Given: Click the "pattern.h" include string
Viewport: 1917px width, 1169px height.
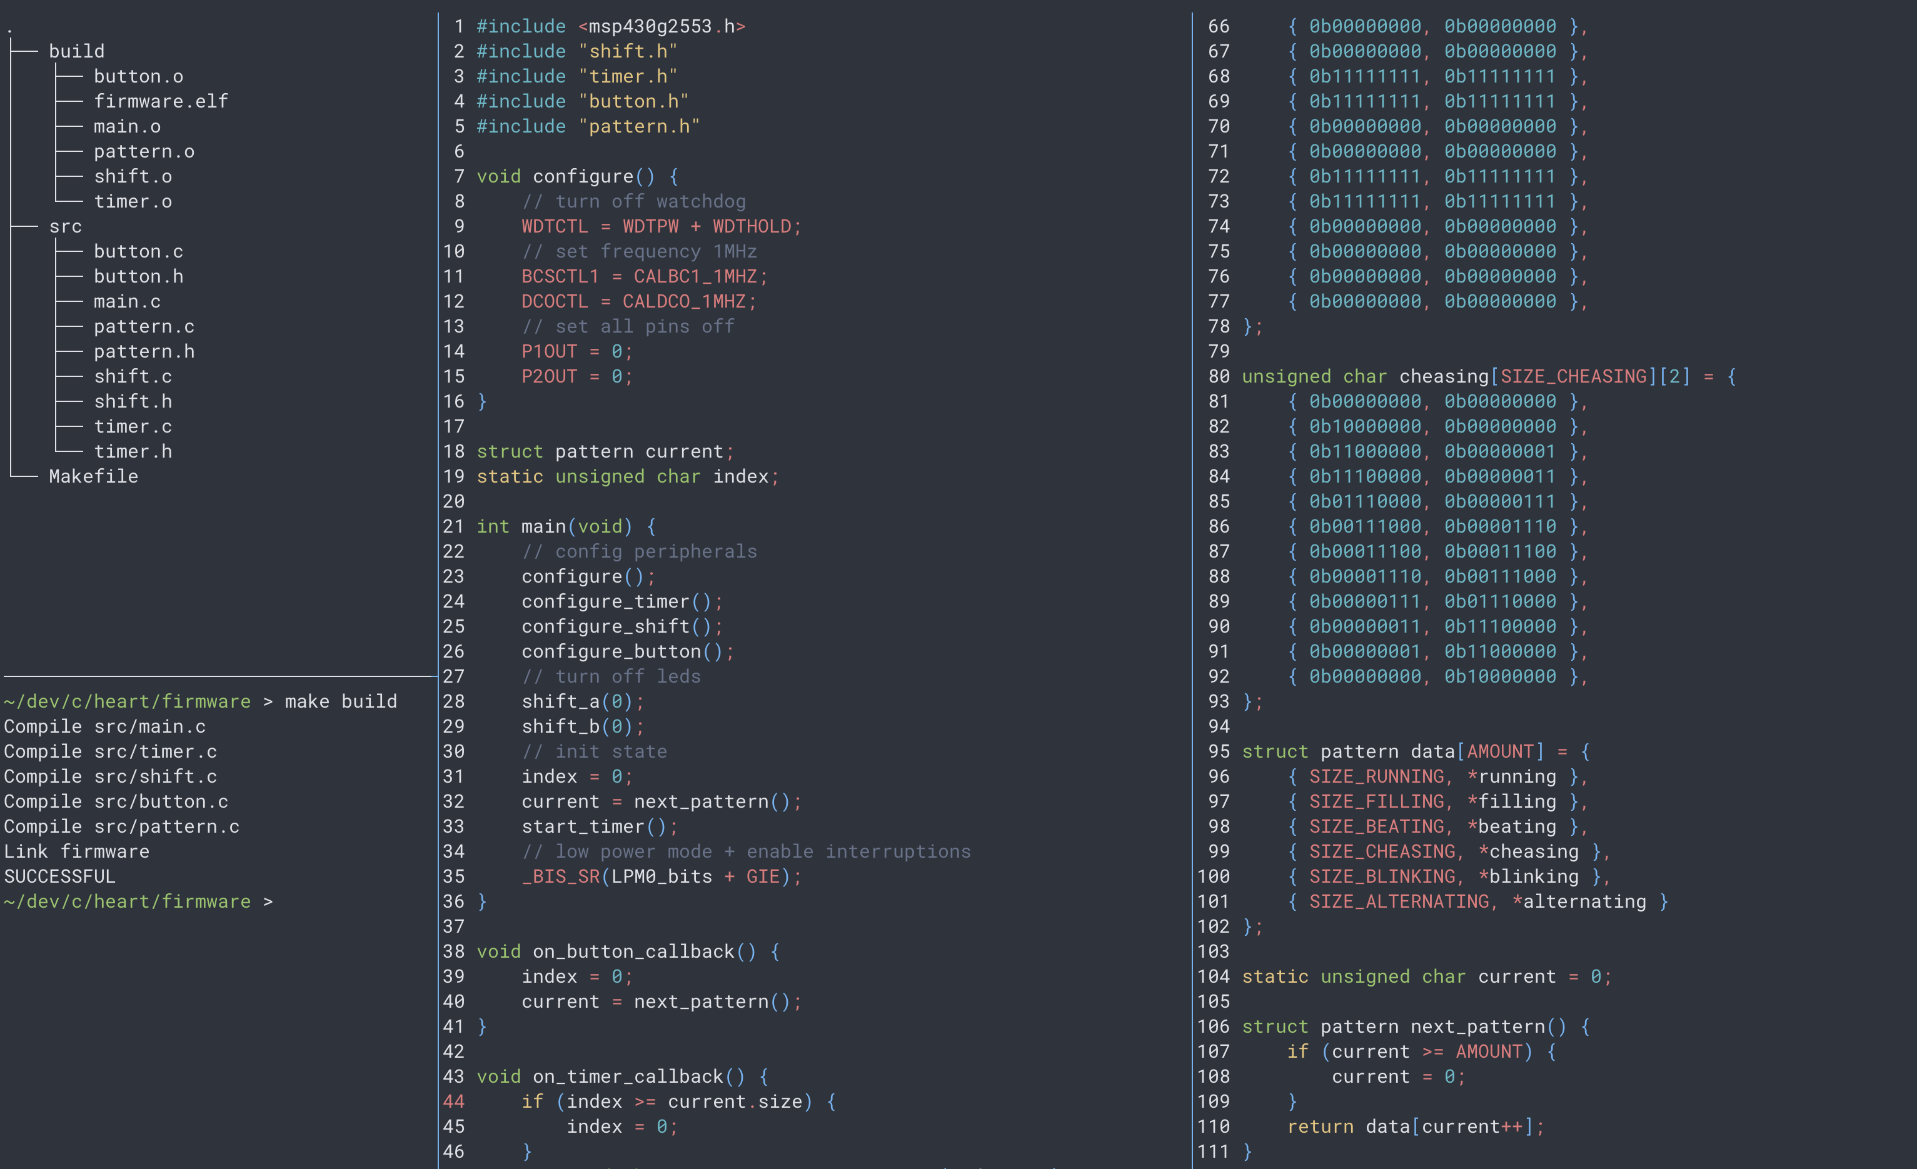Looking at the screenshot, I should [639, 126].
